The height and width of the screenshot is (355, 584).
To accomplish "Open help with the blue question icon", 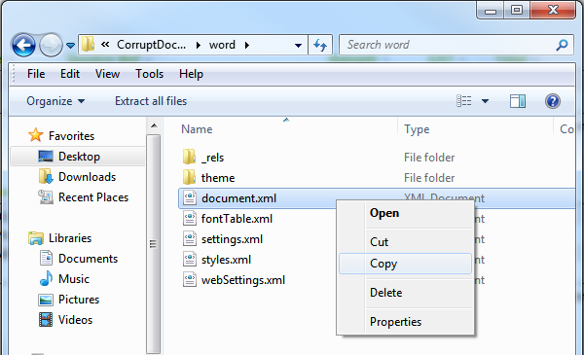I will click(x=552, y=101).
